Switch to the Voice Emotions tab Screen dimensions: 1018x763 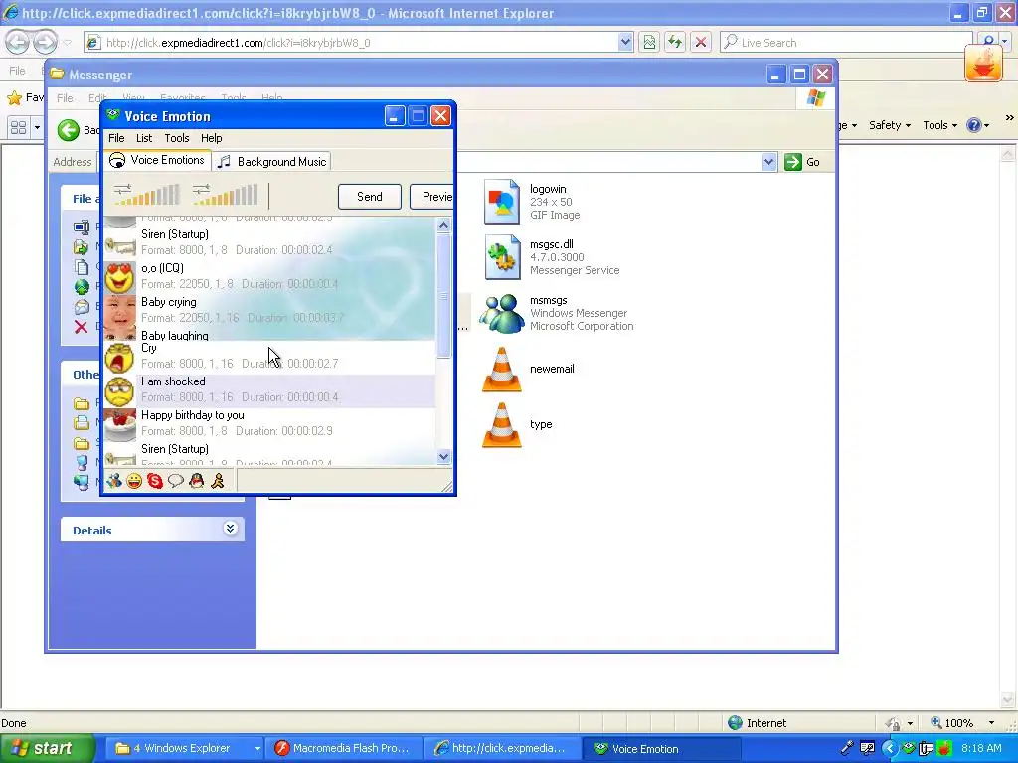[156, 160]
